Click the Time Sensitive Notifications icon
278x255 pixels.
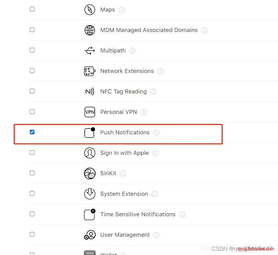coord(89,214)
